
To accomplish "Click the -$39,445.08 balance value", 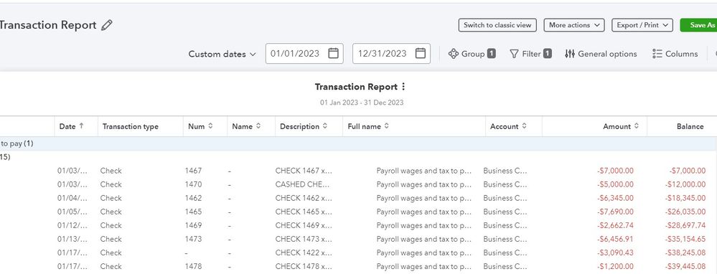I will (x=685, y=267).
